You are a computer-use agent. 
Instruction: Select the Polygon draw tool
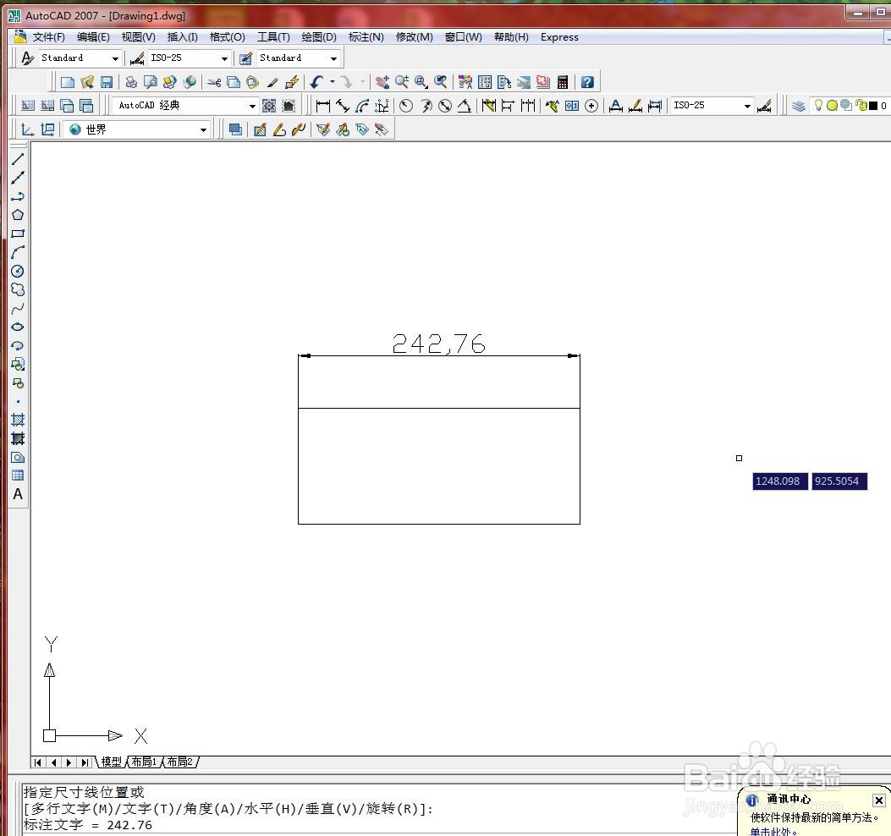[x=18, y=215]
